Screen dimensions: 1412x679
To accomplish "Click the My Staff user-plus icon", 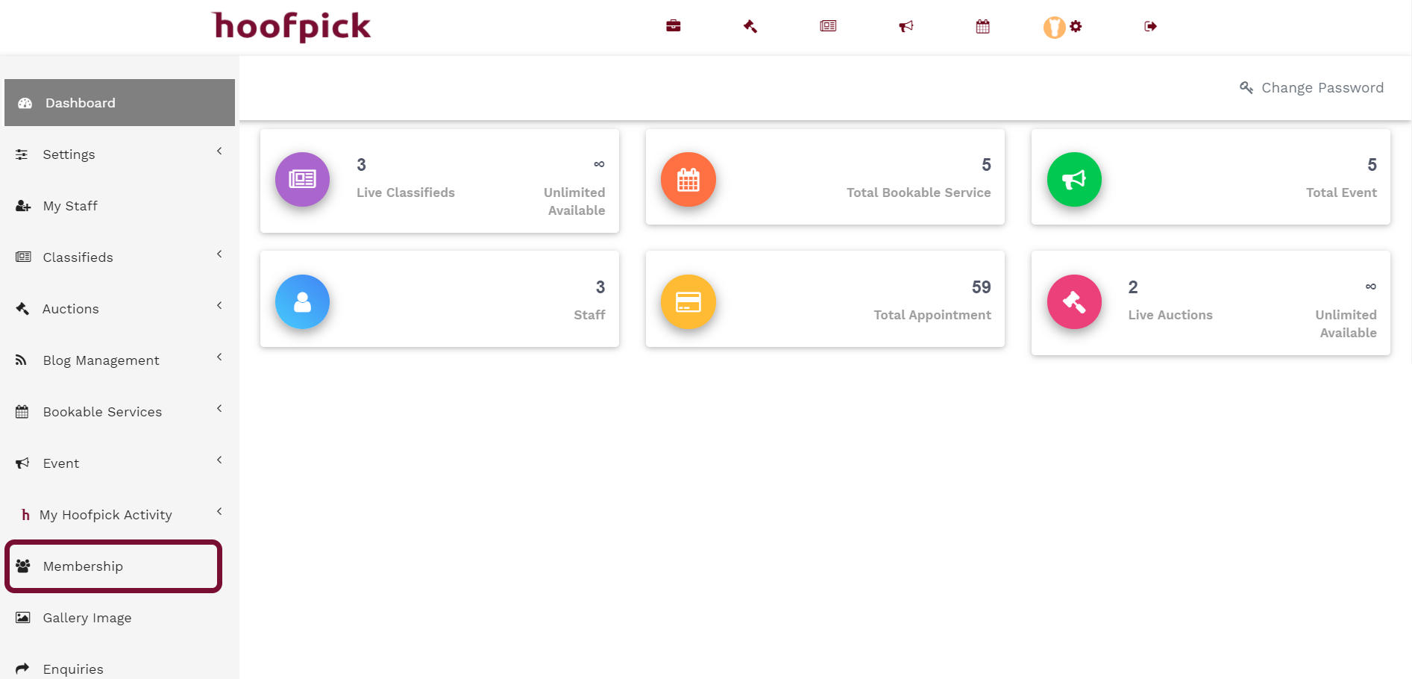I will [x=23, y=206].
